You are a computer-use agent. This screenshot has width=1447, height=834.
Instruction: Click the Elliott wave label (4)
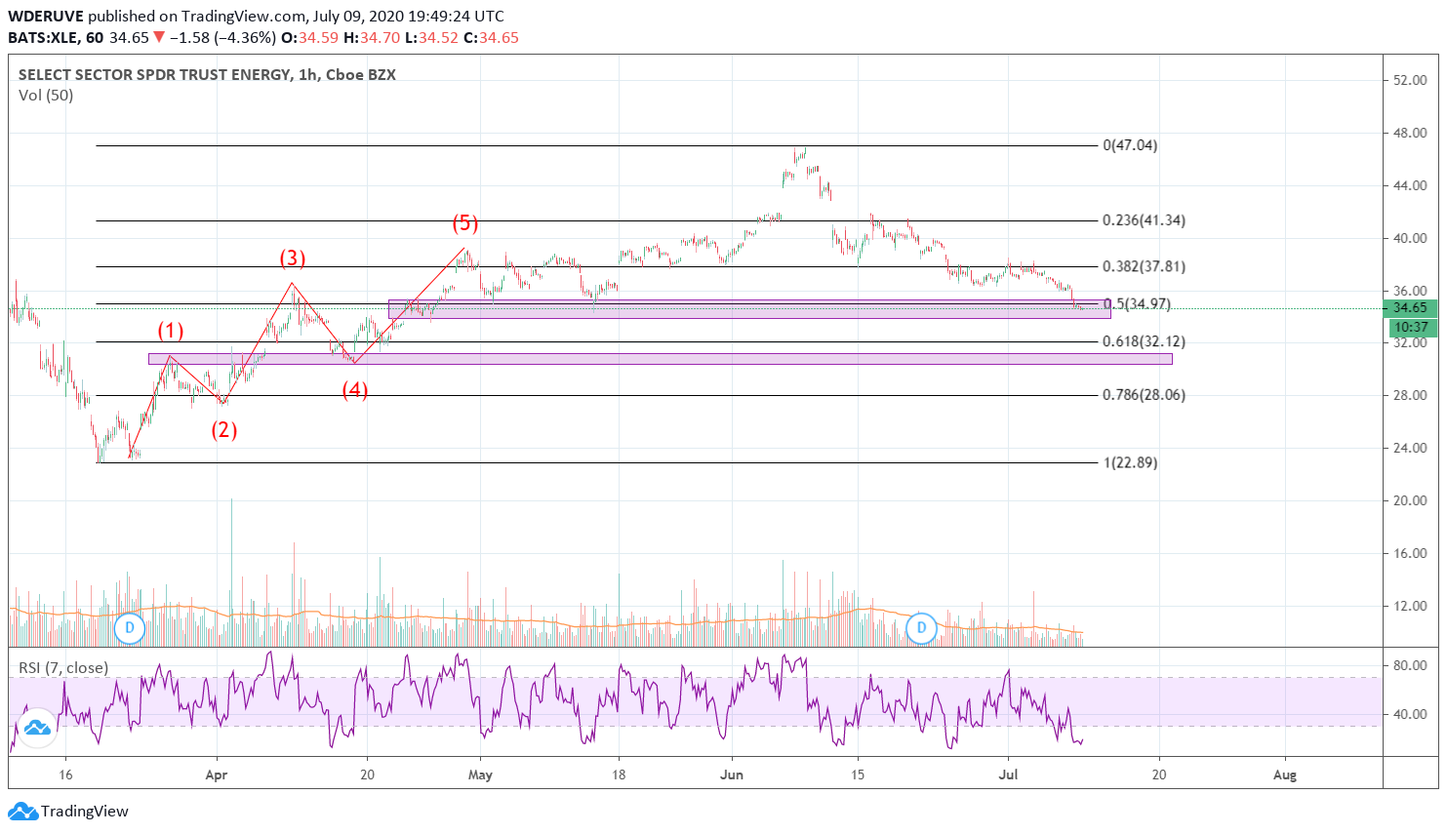coord(354,391)
